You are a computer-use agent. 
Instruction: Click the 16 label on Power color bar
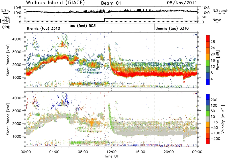(x=213, y=60)
